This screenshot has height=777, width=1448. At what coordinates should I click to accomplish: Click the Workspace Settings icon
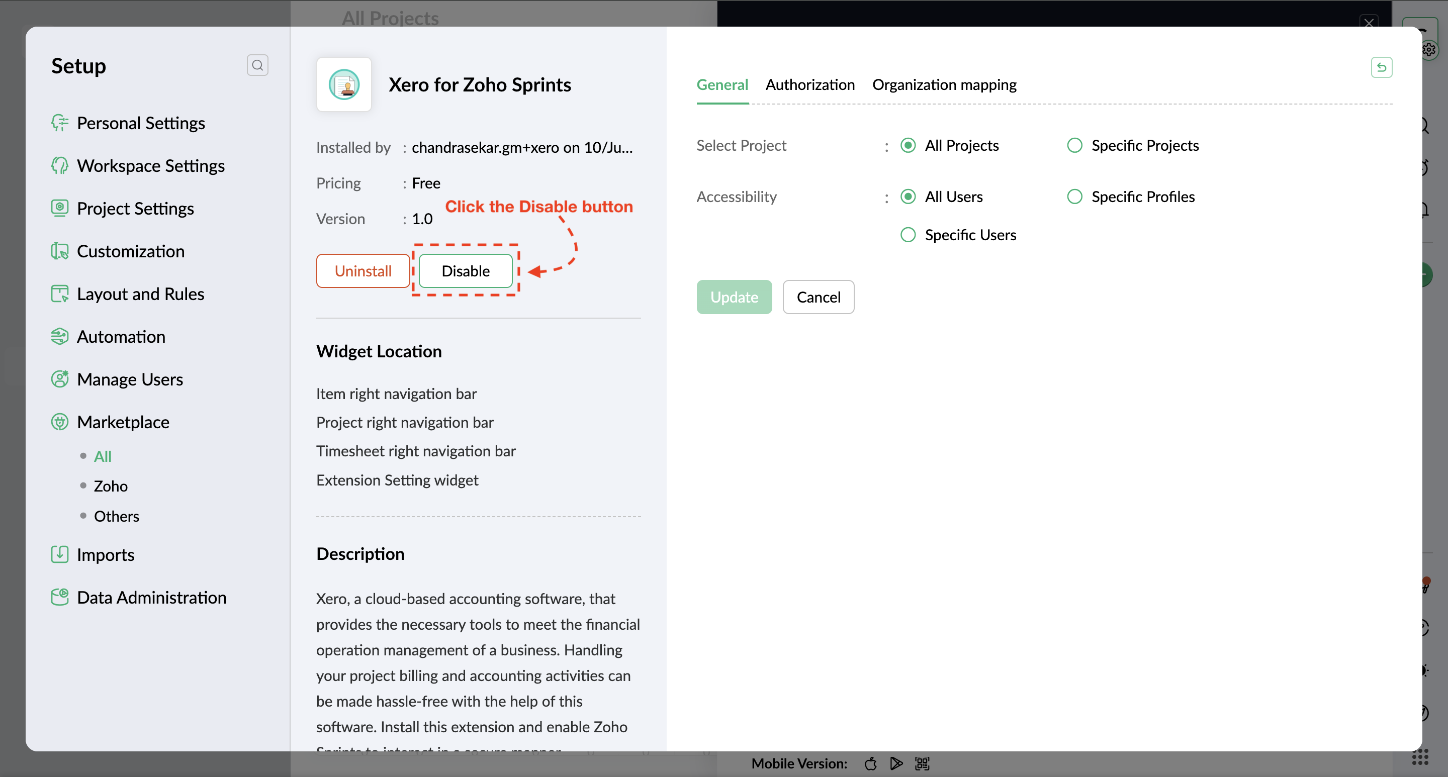click(x=60, y=165)
